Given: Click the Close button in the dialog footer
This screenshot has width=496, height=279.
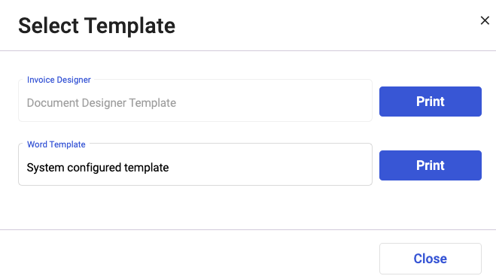Looking at the screenshot, I should (x=431, y=259).
